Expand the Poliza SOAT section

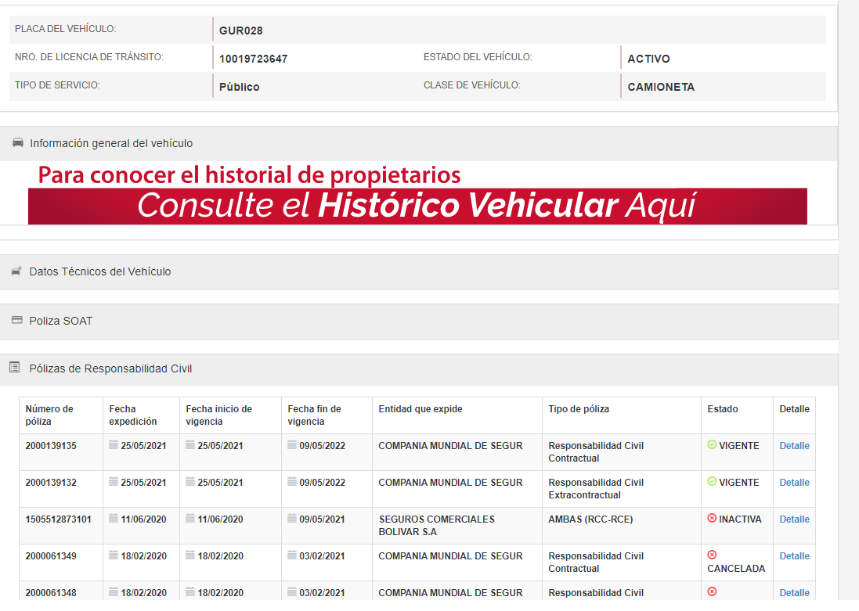click(x=61, y=321)
